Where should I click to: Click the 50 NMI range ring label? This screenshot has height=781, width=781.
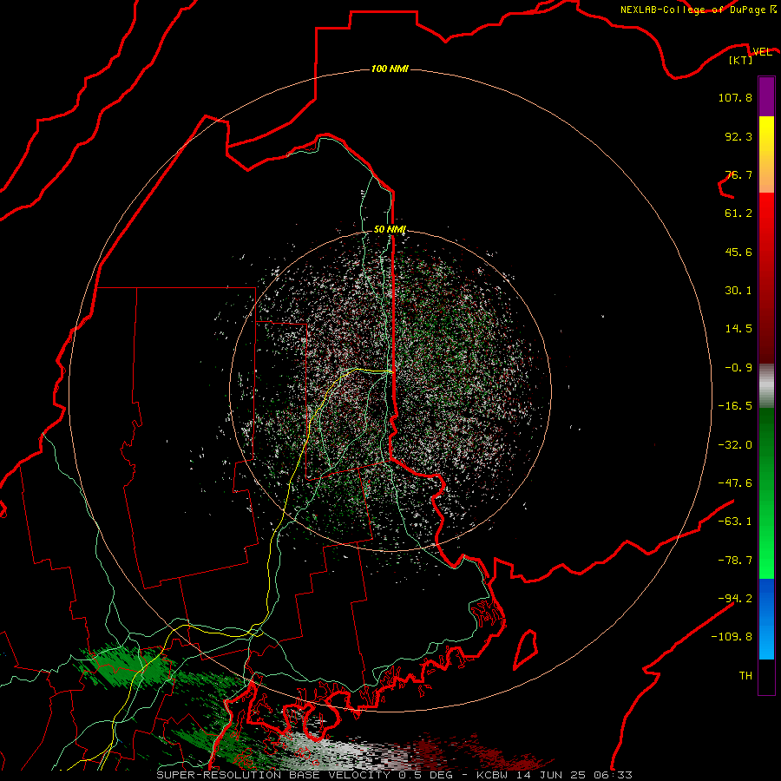pos(390,229)
